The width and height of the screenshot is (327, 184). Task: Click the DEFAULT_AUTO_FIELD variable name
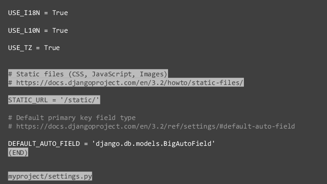point(44,144)
